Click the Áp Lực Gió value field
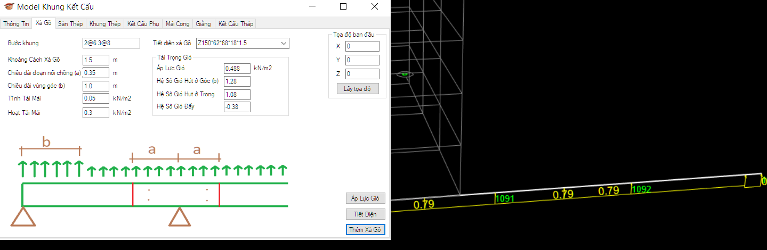767x250 pixels. [x=237, y=69]
